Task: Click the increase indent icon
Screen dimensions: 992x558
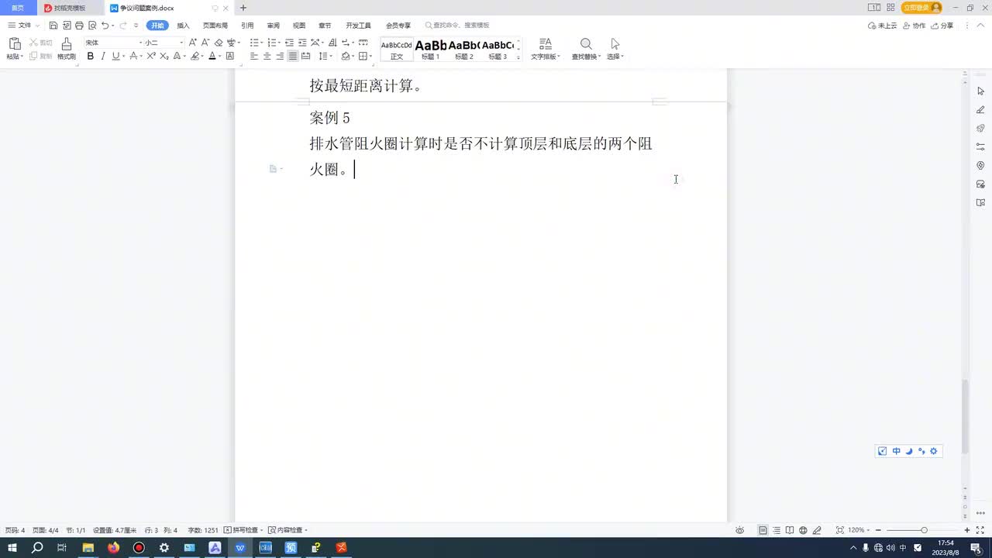Action: [302, 43]
